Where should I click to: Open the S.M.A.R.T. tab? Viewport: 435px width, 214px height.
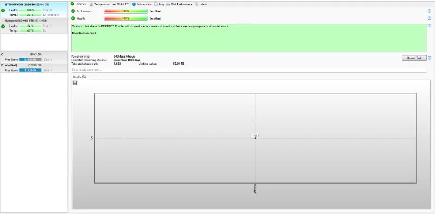point(121,4)
